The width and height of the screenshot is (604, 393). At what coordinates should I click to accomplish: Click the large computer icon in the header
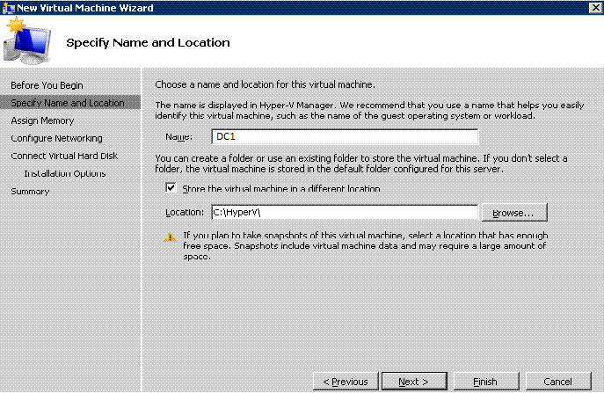(x=31, y=41)
